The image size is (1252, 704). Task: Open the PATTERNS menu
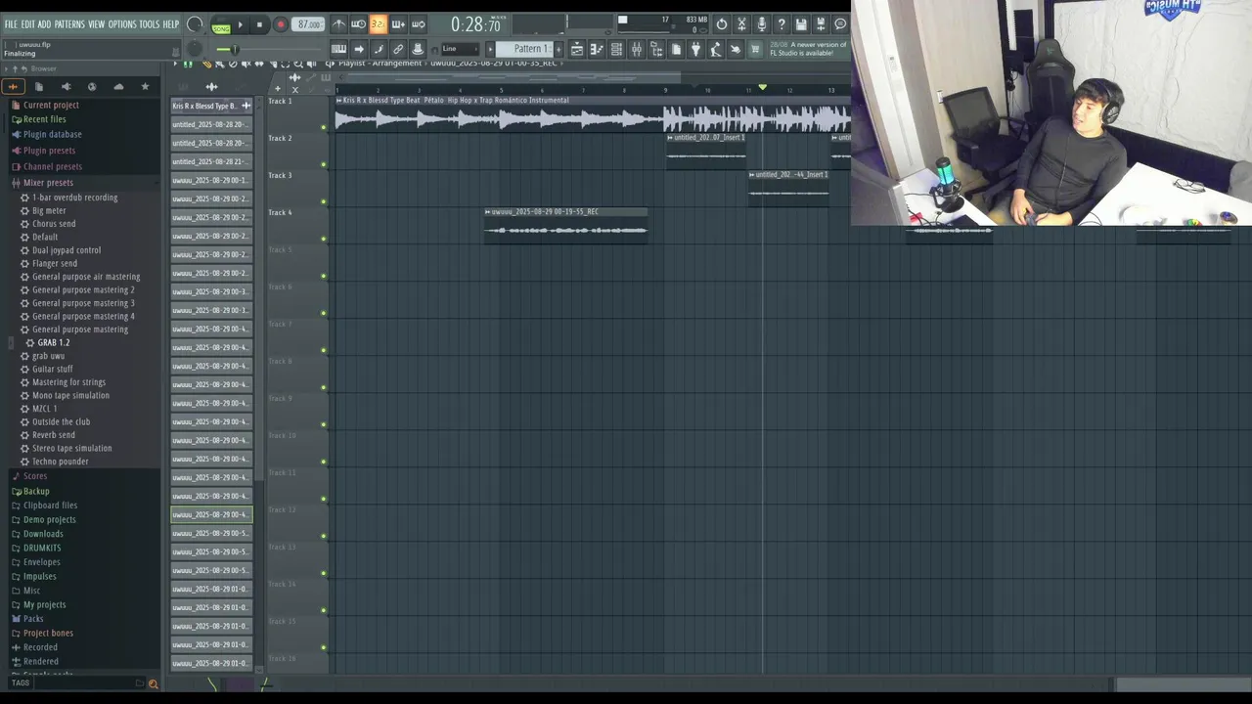[x=69, y=24]
